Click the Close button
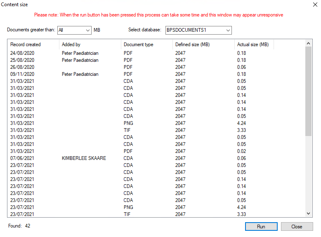The image size is (321, 237). (x=297, y=227)
